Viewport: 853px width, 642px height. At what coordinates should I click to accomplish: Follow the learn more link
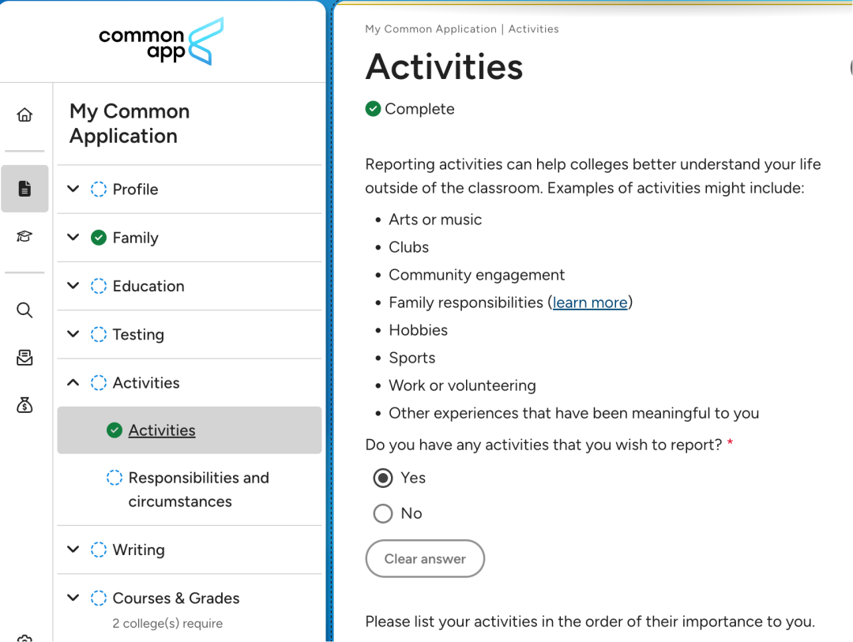click(x=590, y=302)
